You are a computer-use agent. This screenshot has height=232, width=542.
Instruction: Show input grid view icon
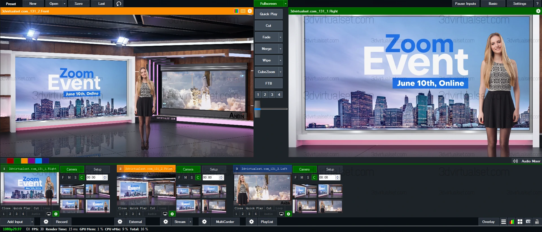coord(520,222)
